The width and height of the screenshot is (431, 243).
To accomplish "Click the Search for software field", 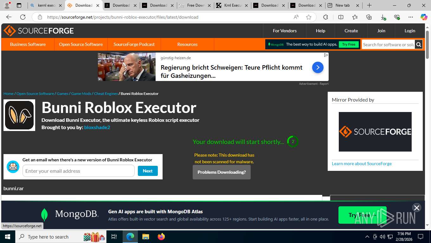I will [389, 45].
